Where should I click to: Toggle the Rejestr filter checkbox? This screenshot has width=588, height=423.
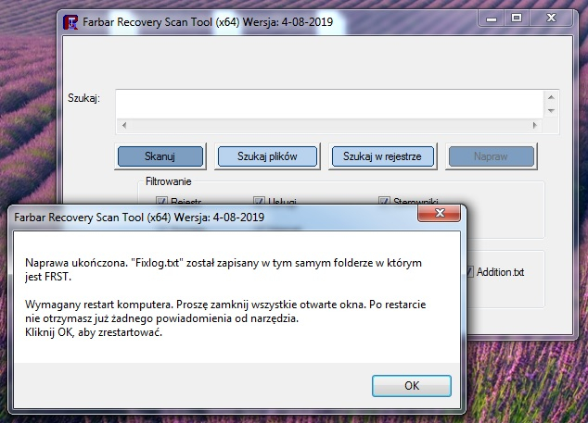pyautogui.click(x=161, y=201)
